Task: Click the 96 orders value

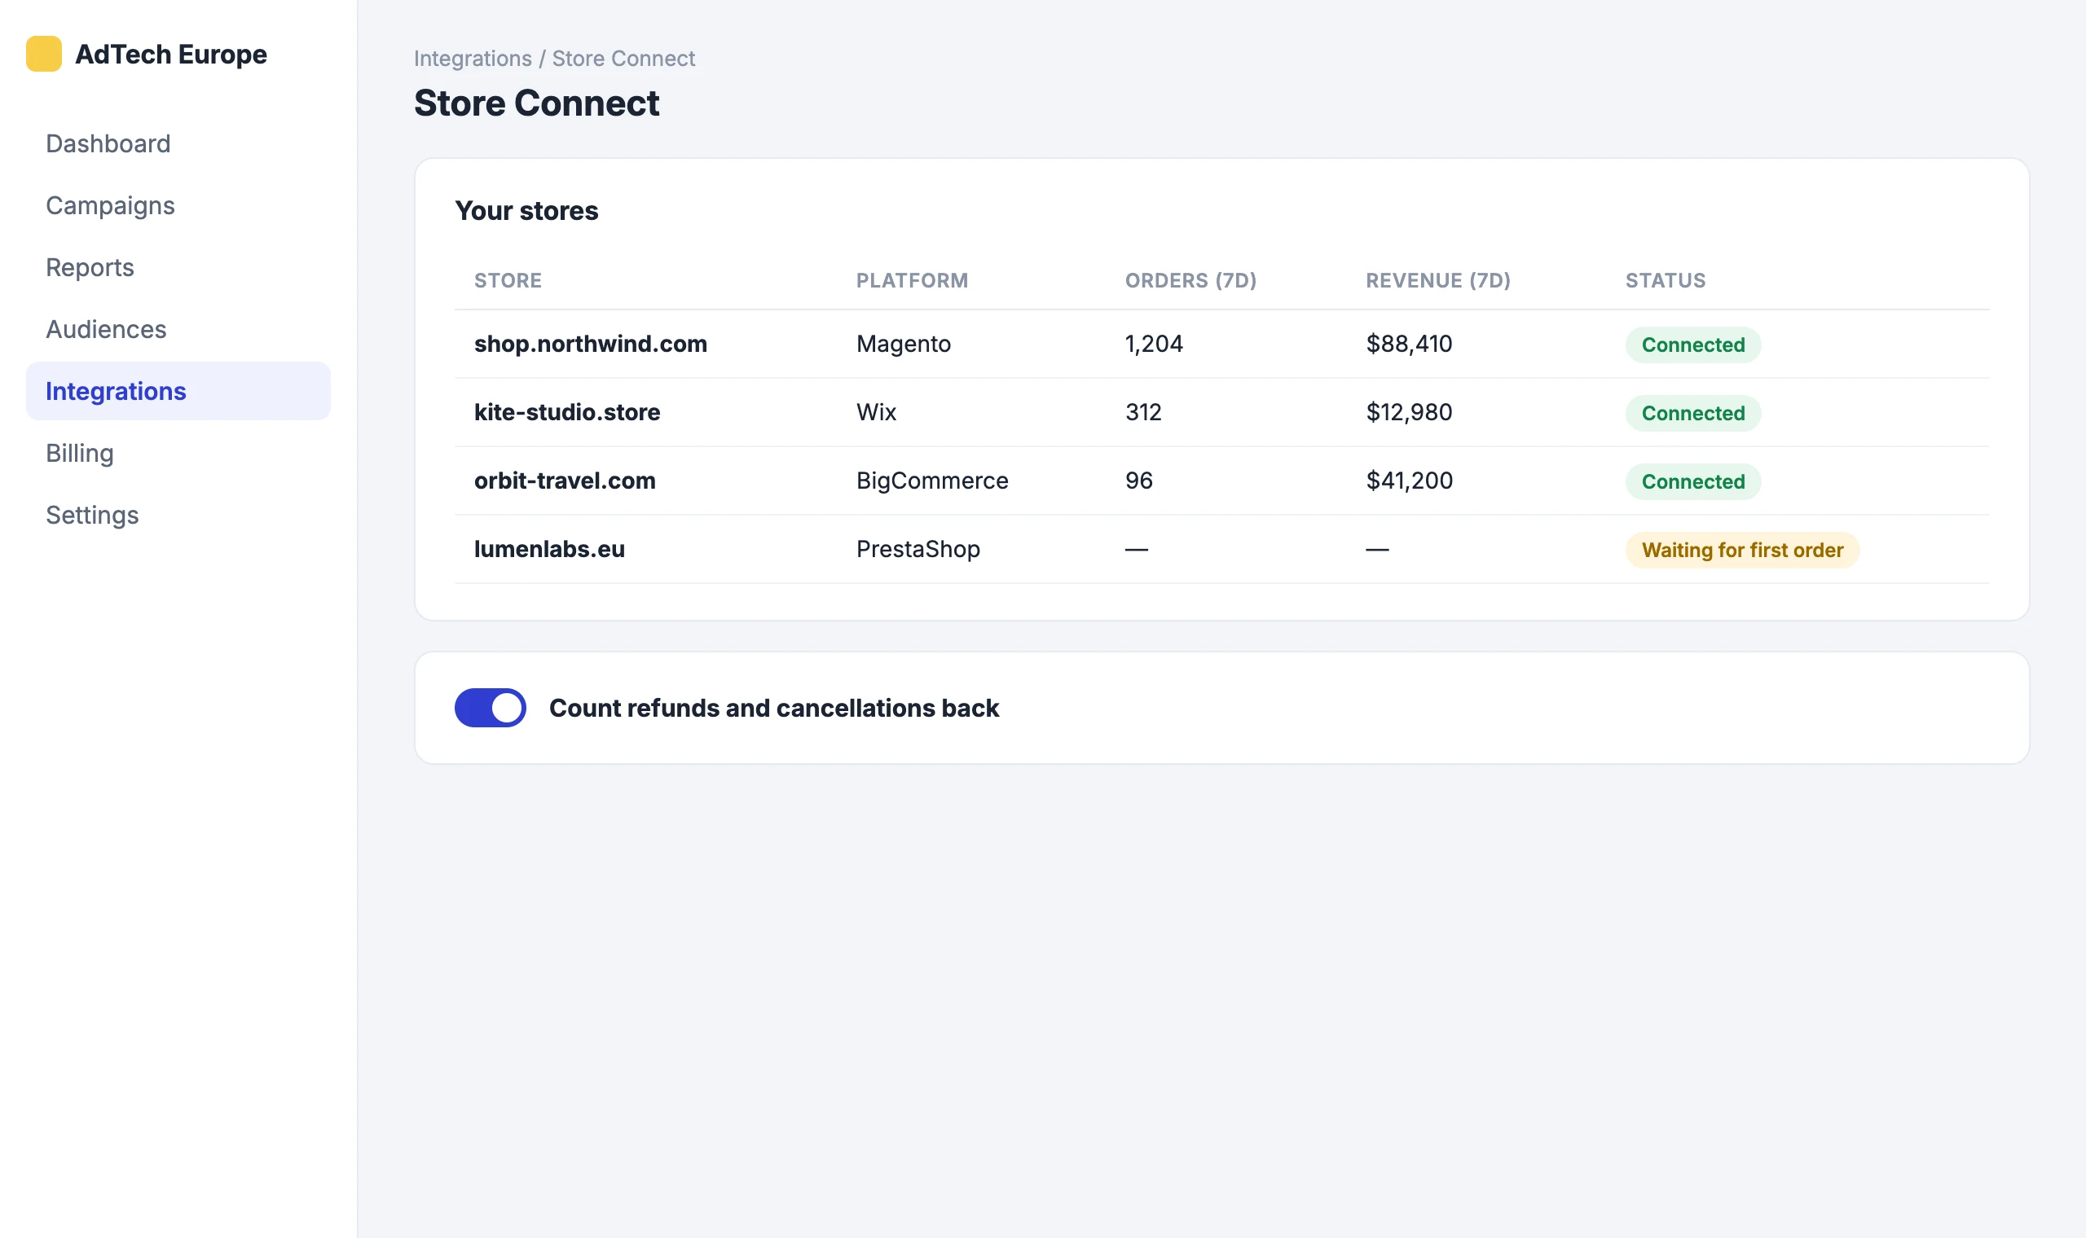Action: [x=1138, y=481]
